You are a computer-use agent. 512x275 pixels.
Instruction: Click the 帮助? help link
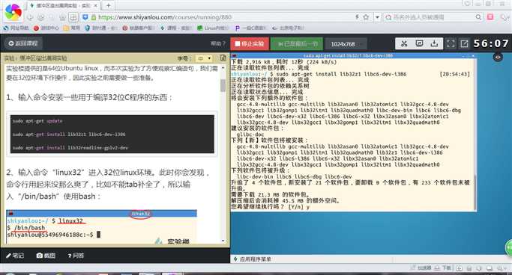(x=218, y=43)
